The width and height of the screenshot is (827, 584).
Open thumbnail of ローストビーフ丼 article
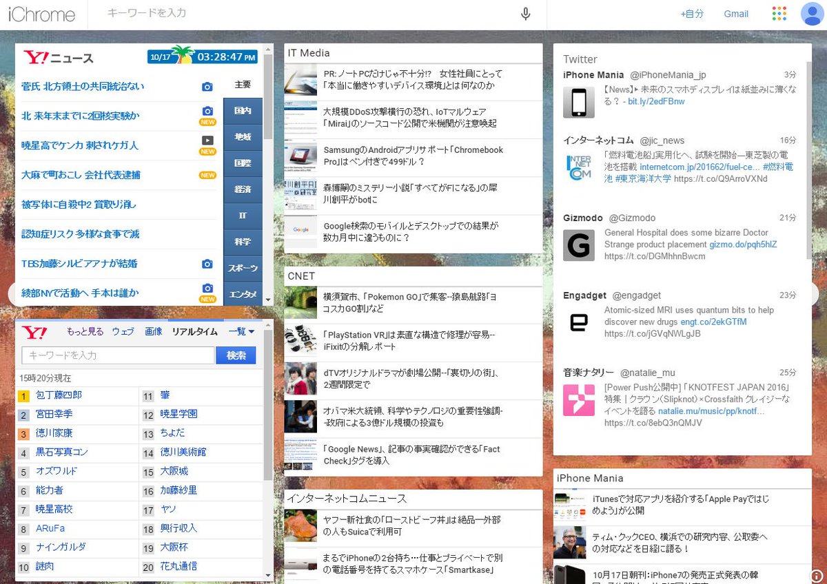300,525
